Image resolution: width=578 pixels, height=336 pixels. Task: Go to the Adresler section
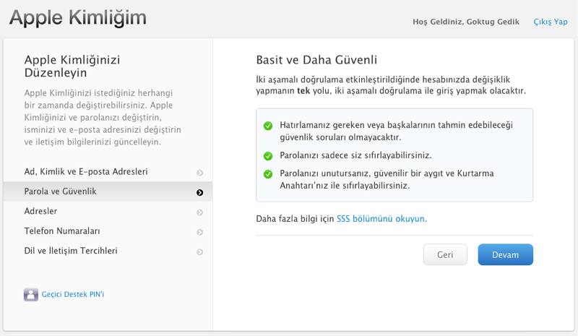pos(41,211)
